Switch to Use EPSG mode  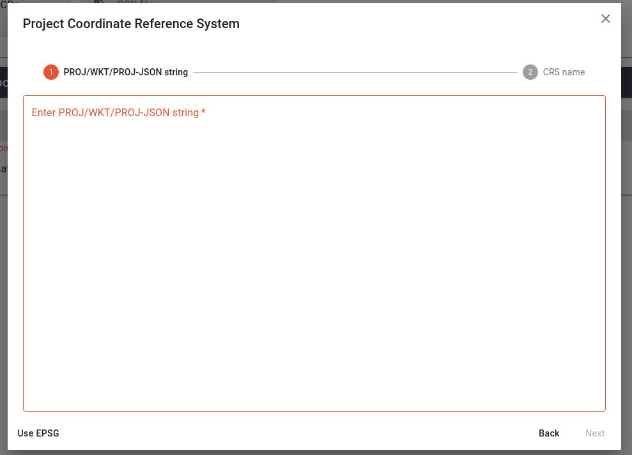point(38,433)
